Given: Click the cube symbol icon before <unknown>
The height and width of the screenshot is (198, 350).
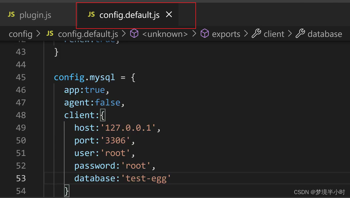Looking at the screenshot, I should point(134,34).
